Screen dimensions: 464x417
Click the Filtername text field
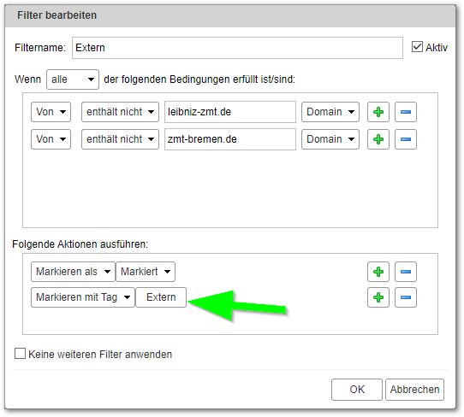[x=237, y=48]
